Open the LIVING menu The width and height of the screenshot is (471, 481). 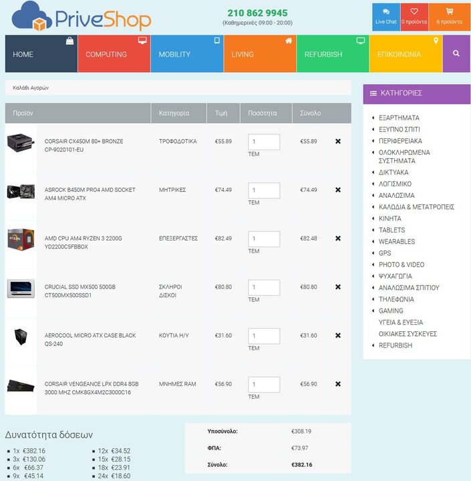(260, 53)
